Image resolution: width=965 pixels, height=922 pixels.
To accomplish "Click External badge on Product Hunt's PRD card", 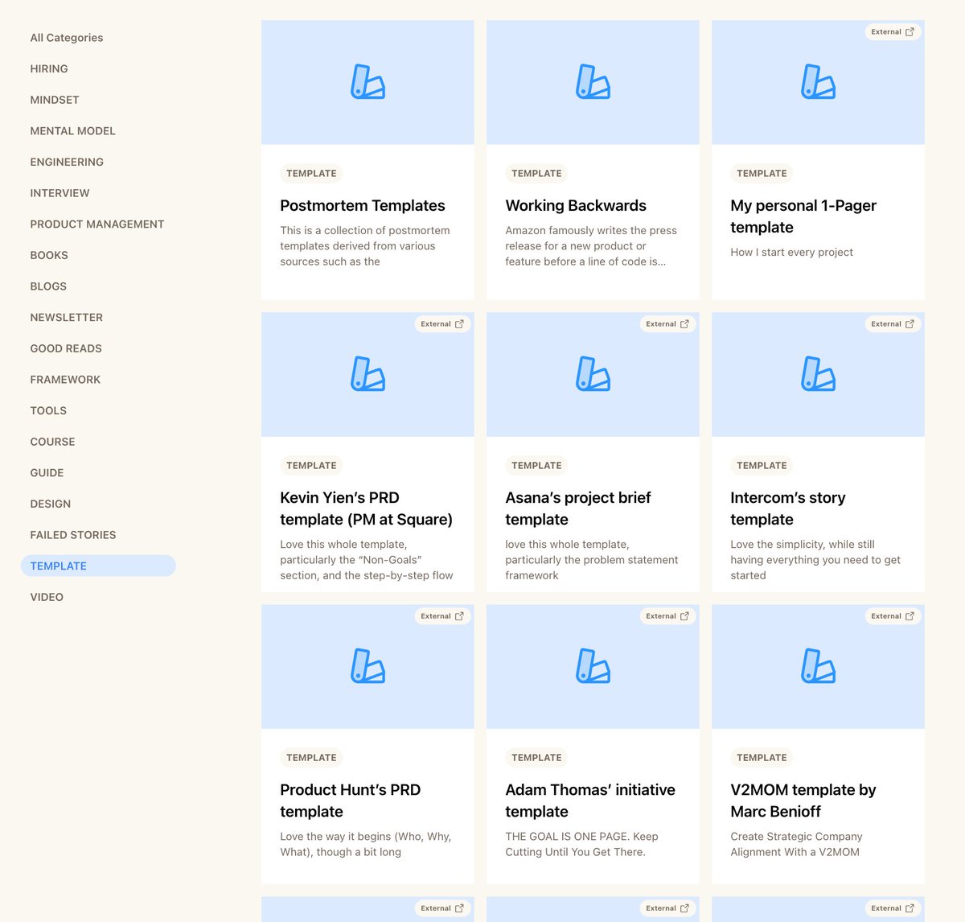I will [x=442, y=616].
